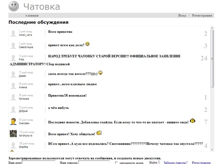
Task: Open discussion 'Всем приветик'
Action: [60, 31]
